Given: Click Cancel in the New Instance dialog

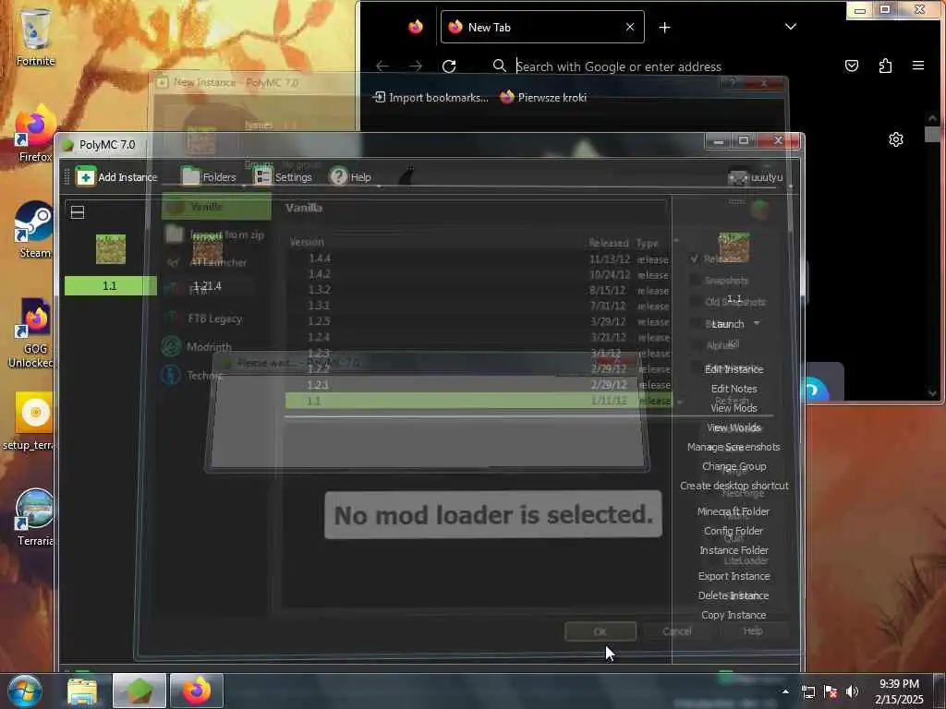Looking at the screenshot, I should pyautogui.click(x=677, y=631).
